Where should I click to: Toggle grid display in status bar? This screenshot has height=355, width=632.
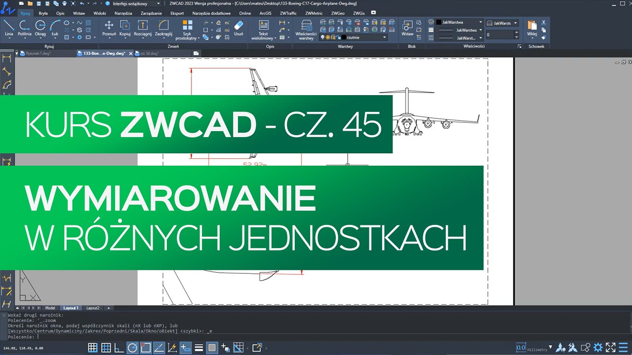coord(106,348)
